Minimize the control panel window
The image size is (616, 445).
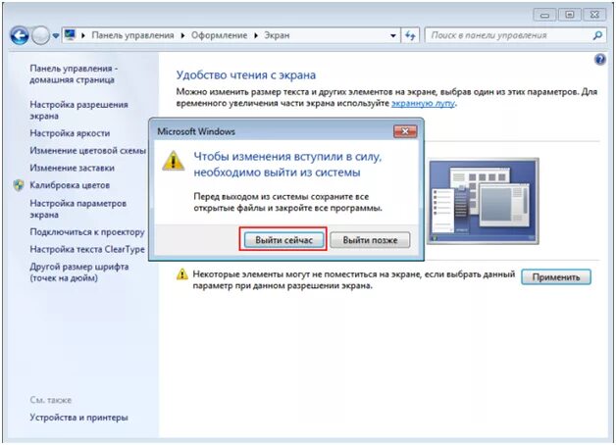coord(544,15)
